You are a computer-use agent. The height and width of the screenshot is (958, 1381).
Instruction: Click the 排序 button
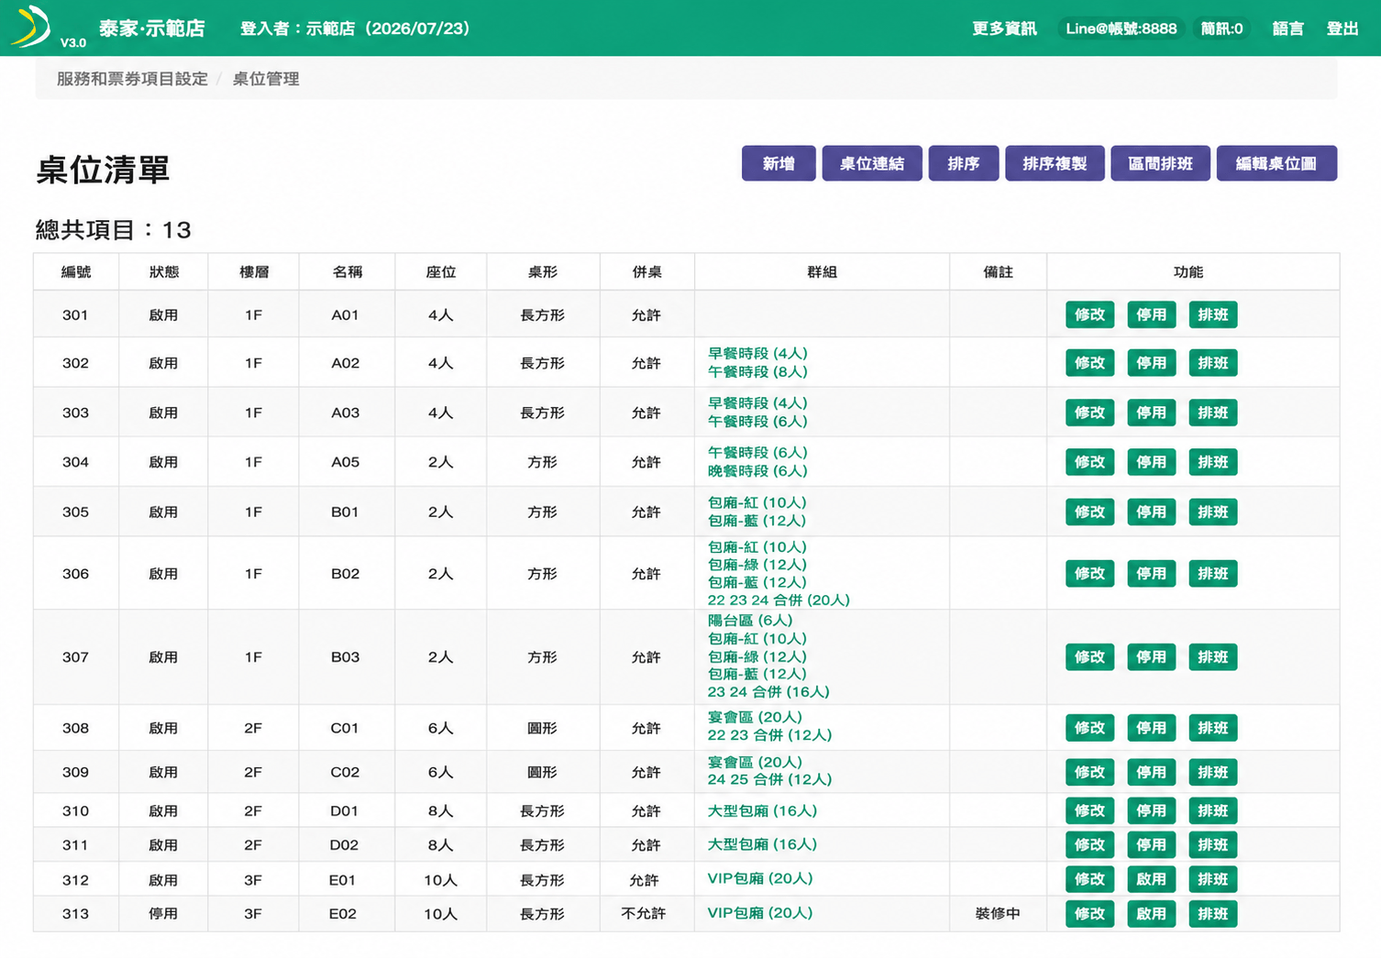click(964, 163)
